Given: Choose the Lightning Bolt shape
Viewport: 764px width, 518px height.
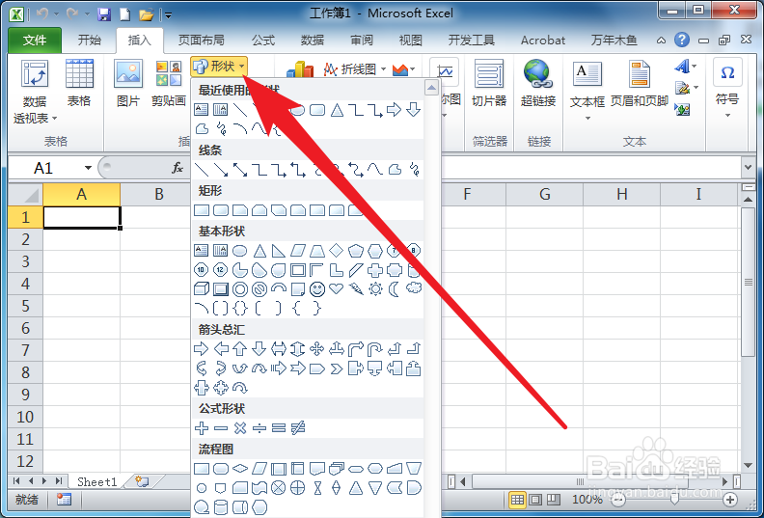Looking at the screenshot, I should (356, 289).
